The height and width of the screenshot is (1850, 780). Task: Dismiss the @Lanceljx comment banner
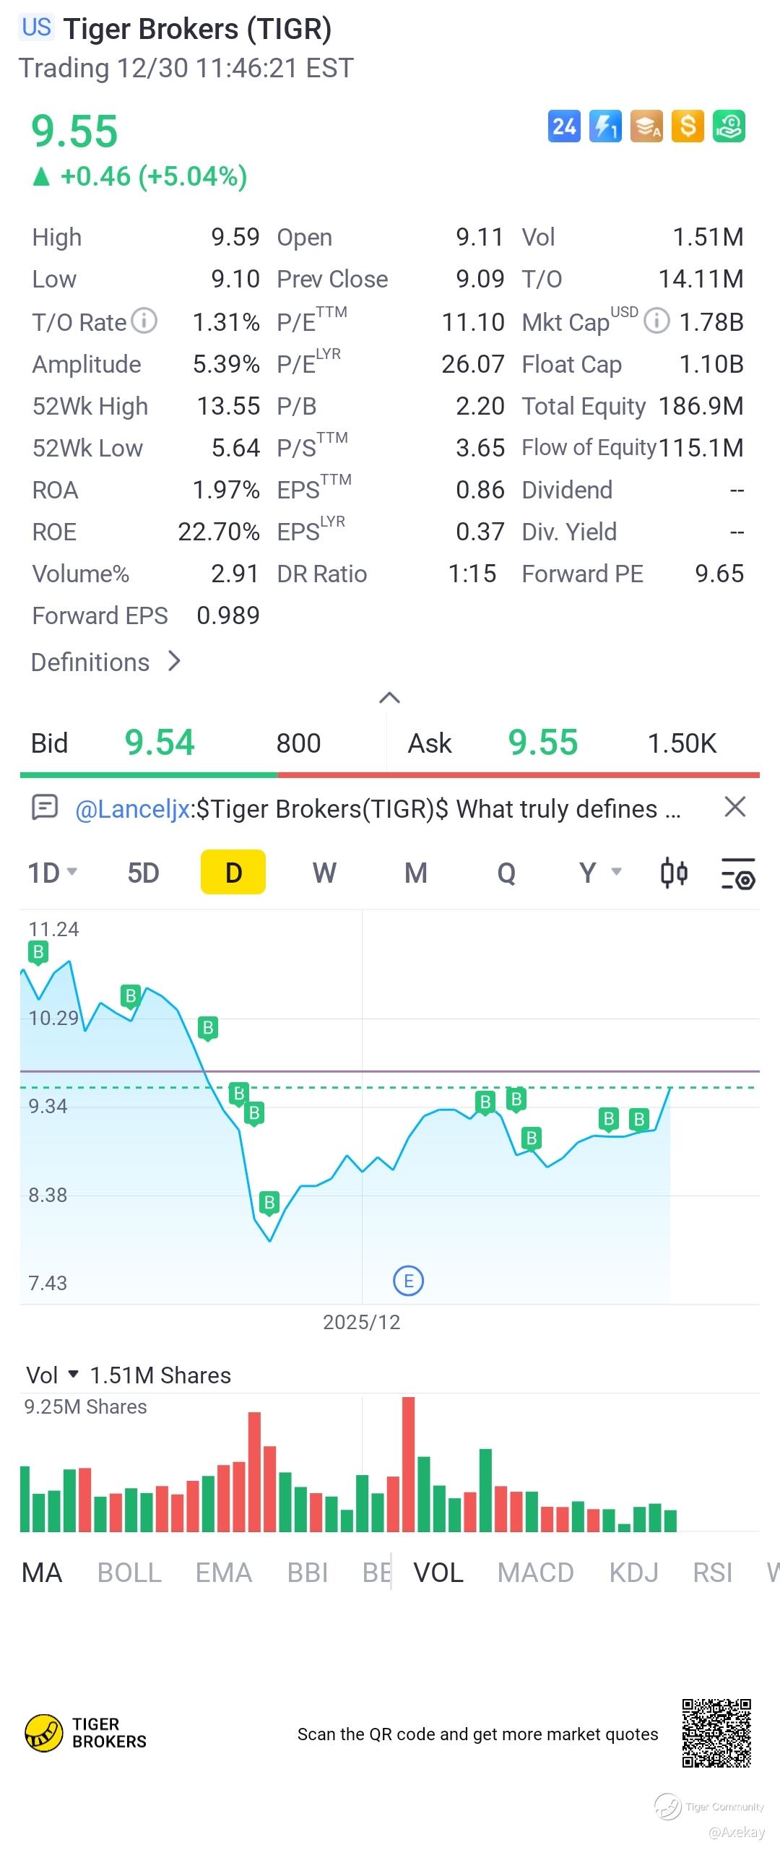(x=734, y=807)
